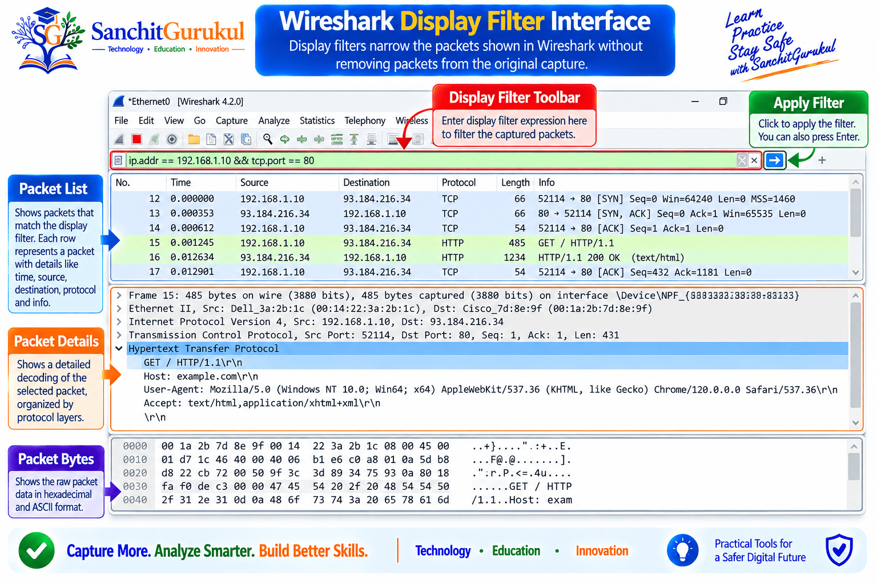Select packet 12 SYN row
This screenshot has width=877, height=584.
click(x=480, y=199)
